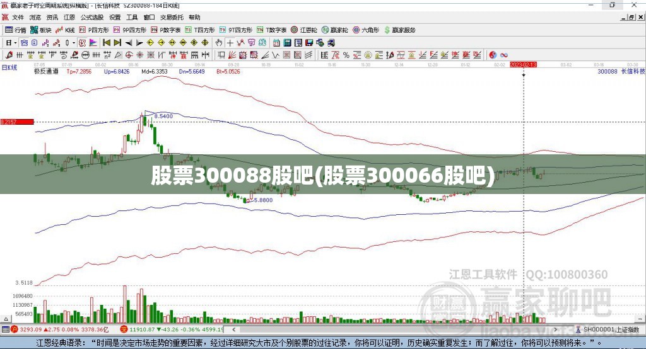This screenshot has height=349, width=646.
Task: Click the black right arrow icon
Action: (139, 43)
